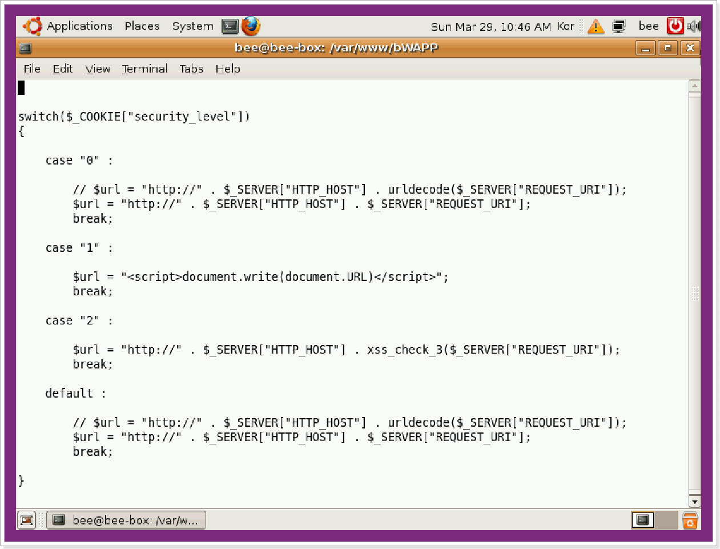Viewport: 720px width, 549px height.
Task: Minimize the terminal window
Action: point(645,48)
